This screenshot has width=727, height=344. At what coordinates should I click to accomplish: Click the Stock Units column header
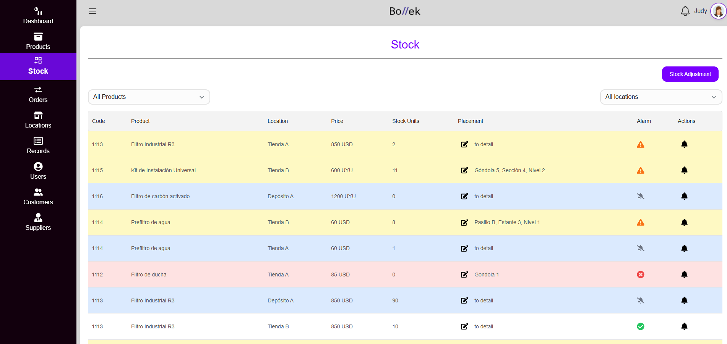coord(406,121)
